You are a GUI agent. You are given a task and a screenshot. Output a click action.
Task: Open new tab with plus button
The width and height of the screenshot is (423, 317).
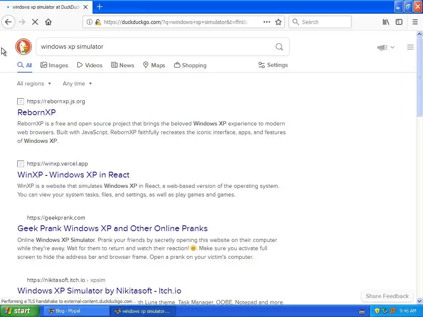click(x=99, y=7)
